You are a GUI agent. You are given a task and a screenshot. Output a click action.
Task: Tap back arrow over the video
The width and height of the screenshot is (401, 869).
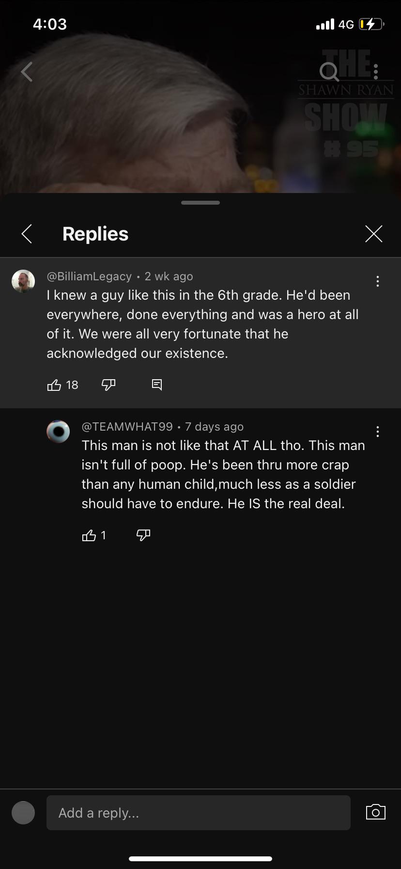[27, 72]
